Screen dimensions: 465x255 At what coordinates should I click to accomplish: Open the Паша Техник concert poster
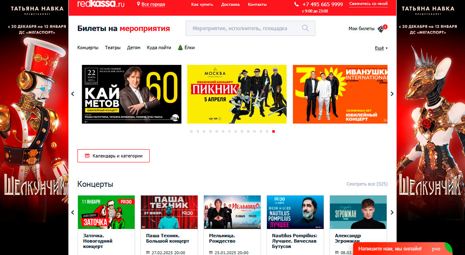[170, 212]
